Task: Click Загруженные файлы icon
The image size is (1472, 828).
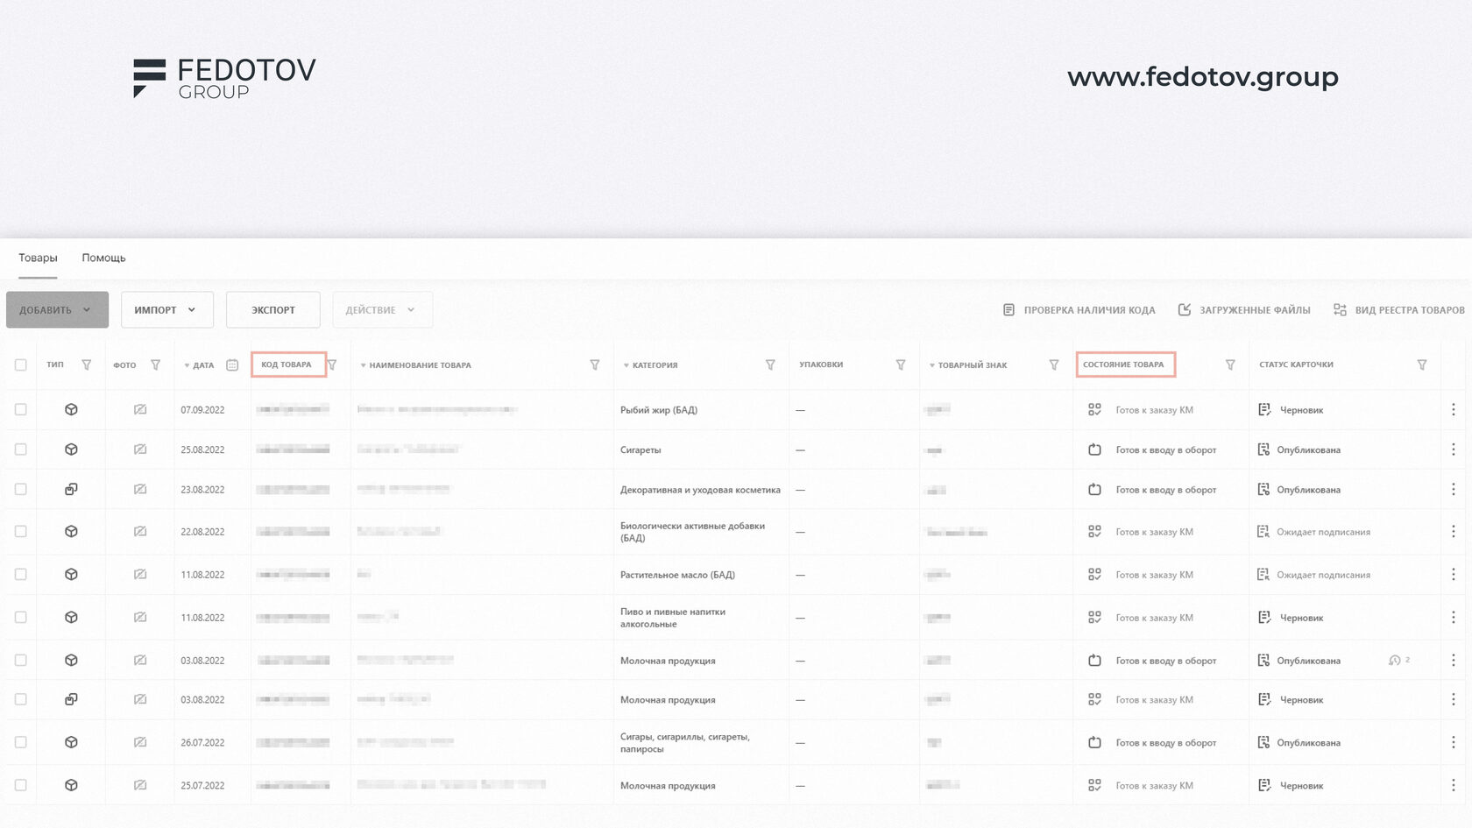Action: pyautogui.click(x=1185, y=310)
